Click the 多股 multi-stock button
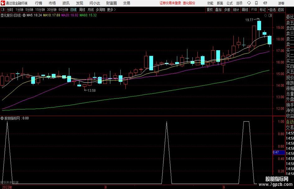The height and width of the screenshot is (189, 294). point(227,10)
